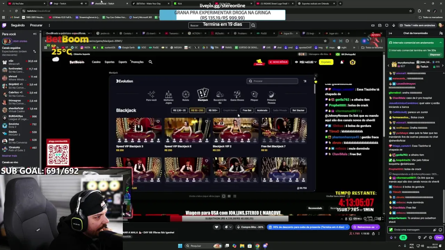The height and width of the screenshot is (250, 445).
Task: Click the Twitch Buscar search field
Action: (219, 25)
